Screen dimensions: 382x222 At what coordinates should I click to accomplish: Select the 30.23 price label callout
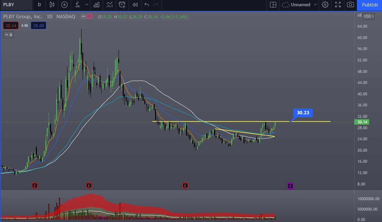coord(303,113)
